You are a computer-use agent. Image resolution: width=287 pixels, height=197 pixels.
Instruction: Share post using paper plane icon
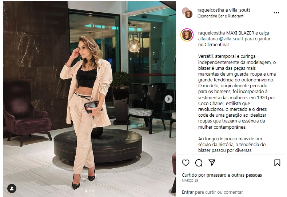[212, 162]
